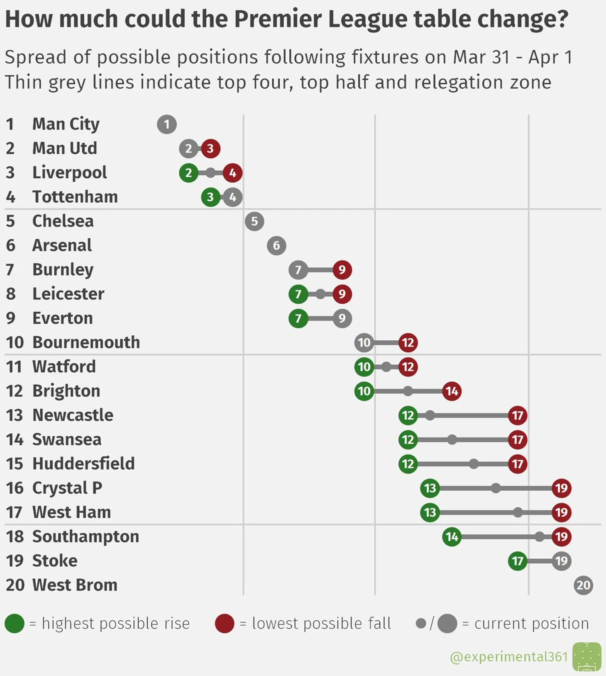606x676 pixels.
Task: Click Bournemouth's grey 10 circle
Action: [x=364, y=343]
